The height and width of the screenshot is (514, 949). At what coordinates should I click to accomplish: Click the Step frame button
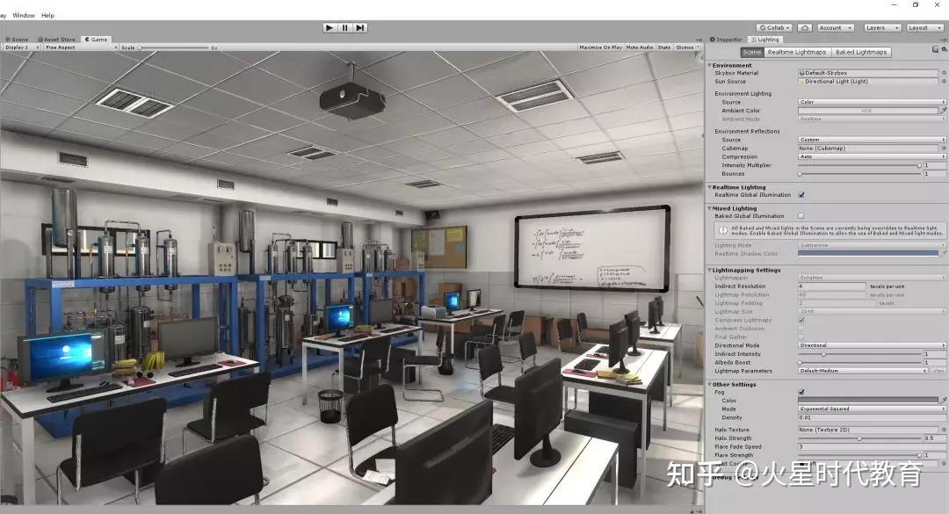[361, 27]
